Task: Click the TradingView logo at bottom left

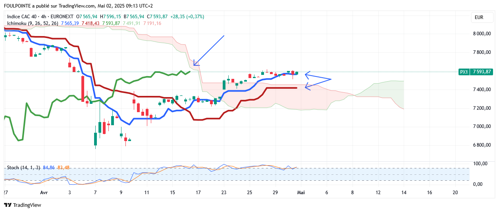Action: tap(23, 205)
